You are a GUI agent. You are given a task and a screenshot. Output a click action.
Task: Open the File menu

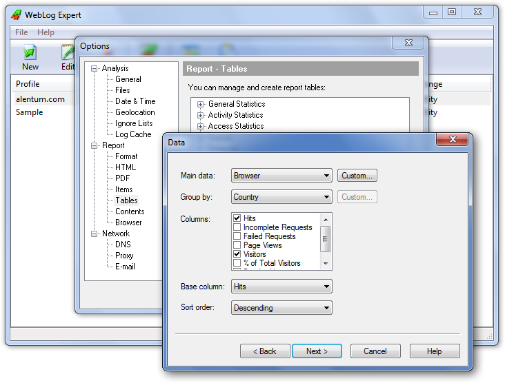(x=21, y=32)
